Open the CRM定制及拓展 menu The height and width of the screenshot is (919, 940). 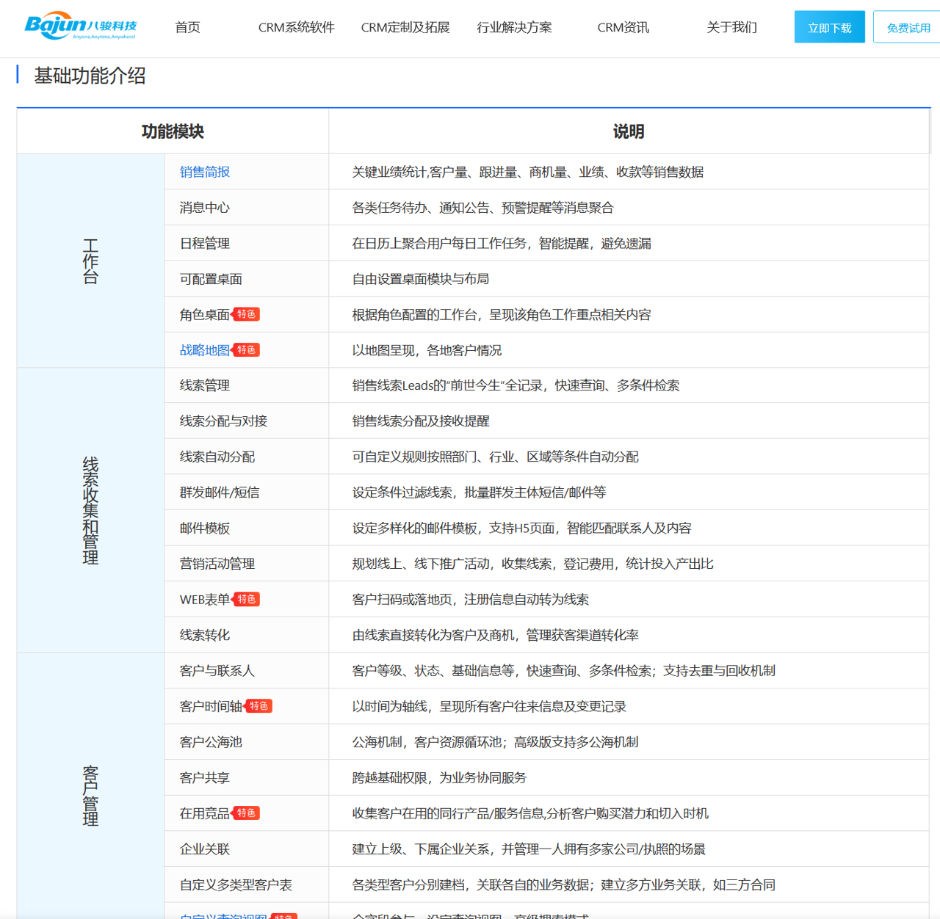(405, 27)
